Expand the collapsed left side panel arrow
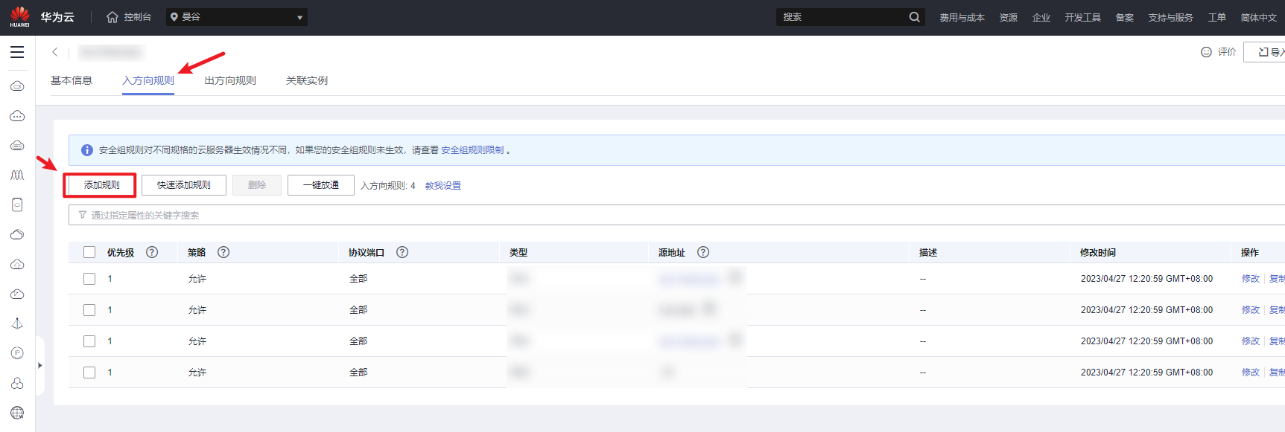Image resolution: width=1285 pixels, height=432 pixels. click(40, 365)
